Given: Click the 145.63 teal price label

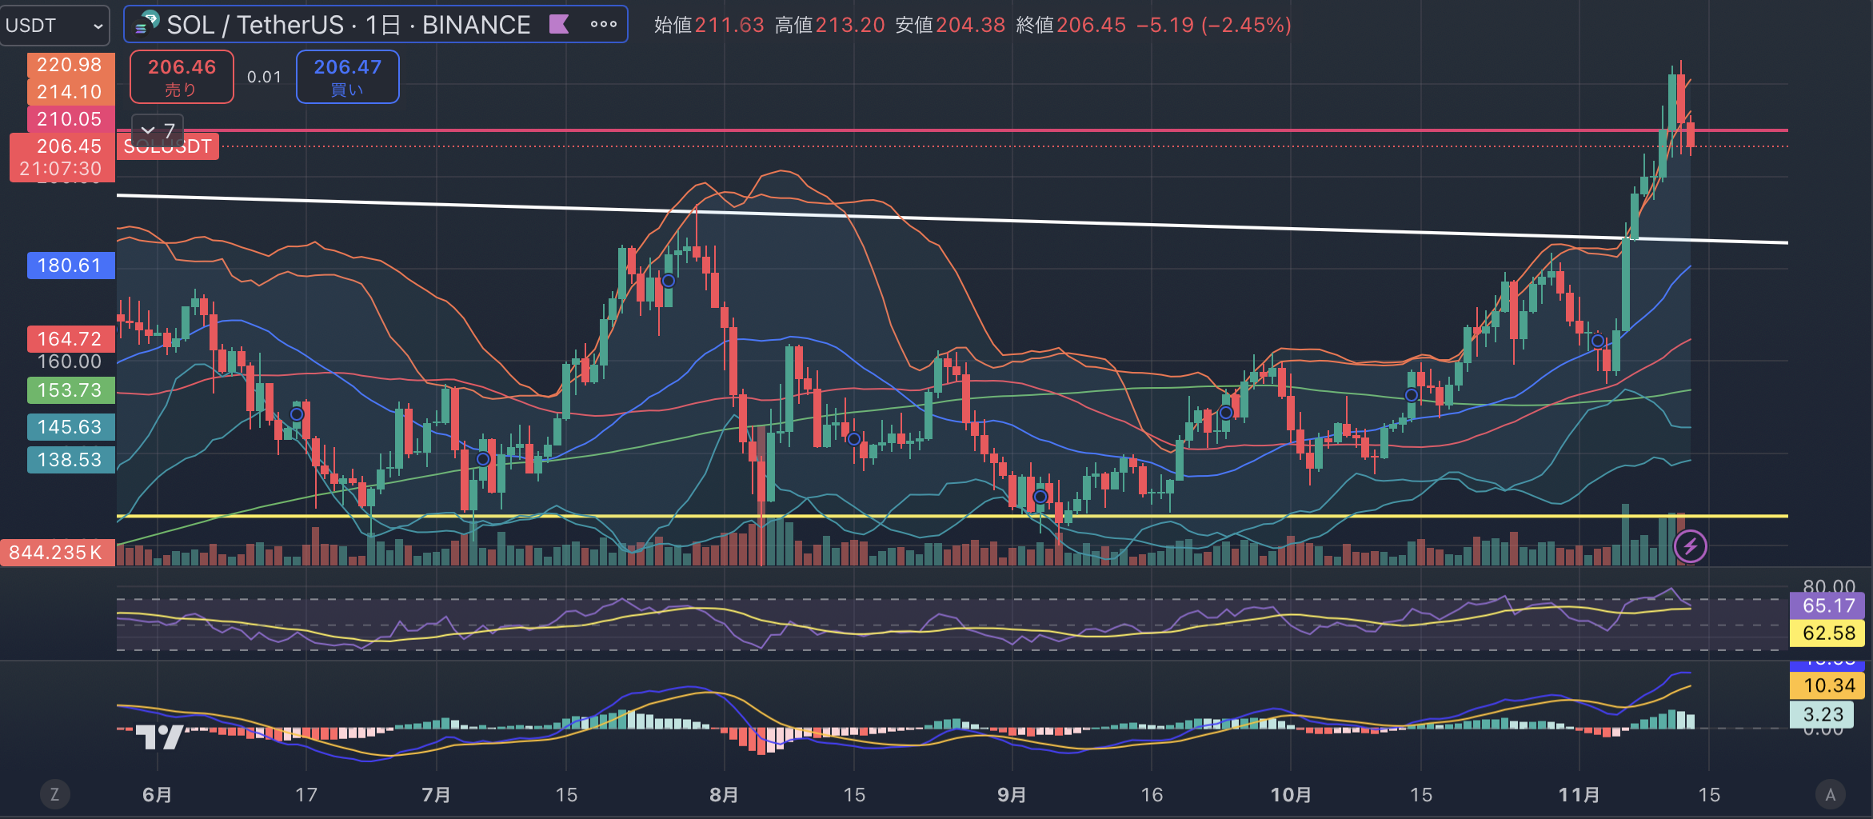Looking at the screenshot, I should 70,427.
